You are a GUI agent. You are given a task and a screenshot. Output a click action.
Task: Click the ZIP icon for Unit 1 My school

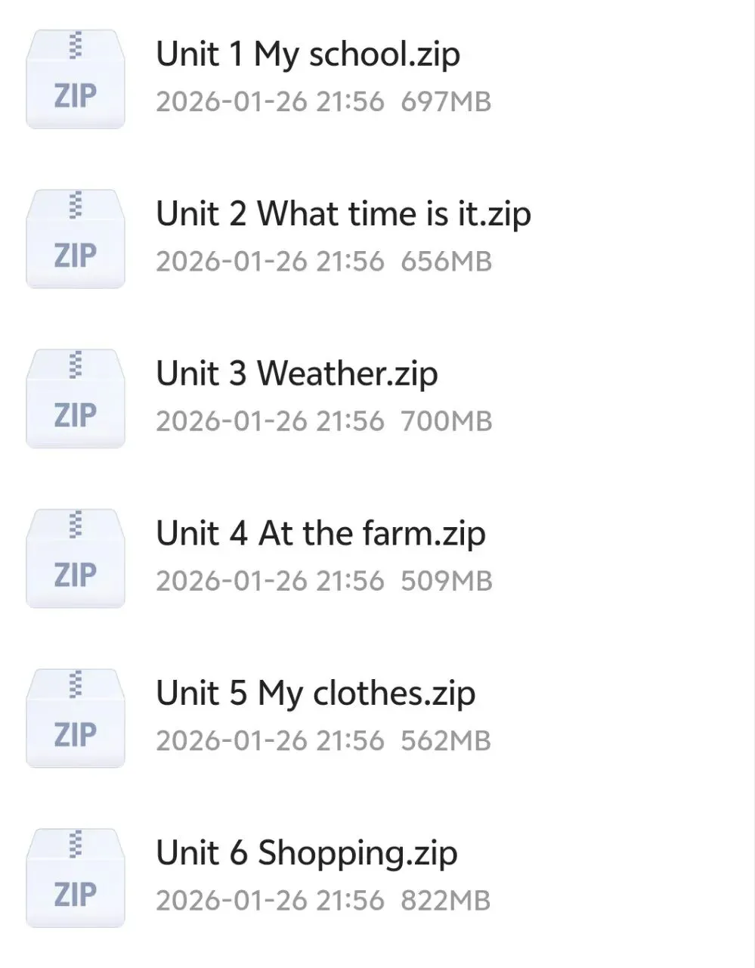pyautogui.click(x=76, y=79)
